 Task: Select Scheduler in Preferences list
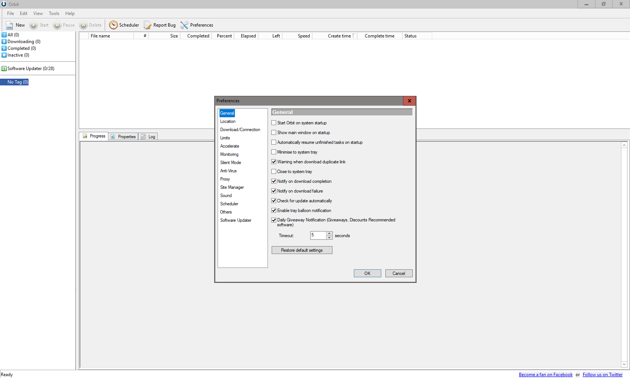click(x=229, y=204)
